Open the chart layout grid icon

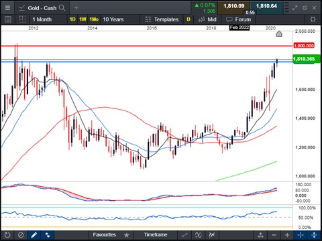22,19
